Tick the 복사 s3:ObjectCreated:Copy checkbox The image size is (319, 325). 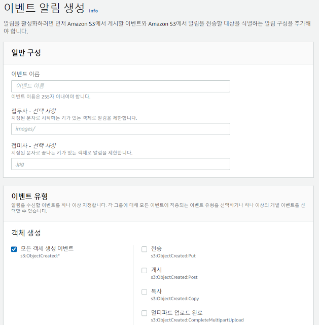coord(144,292)
